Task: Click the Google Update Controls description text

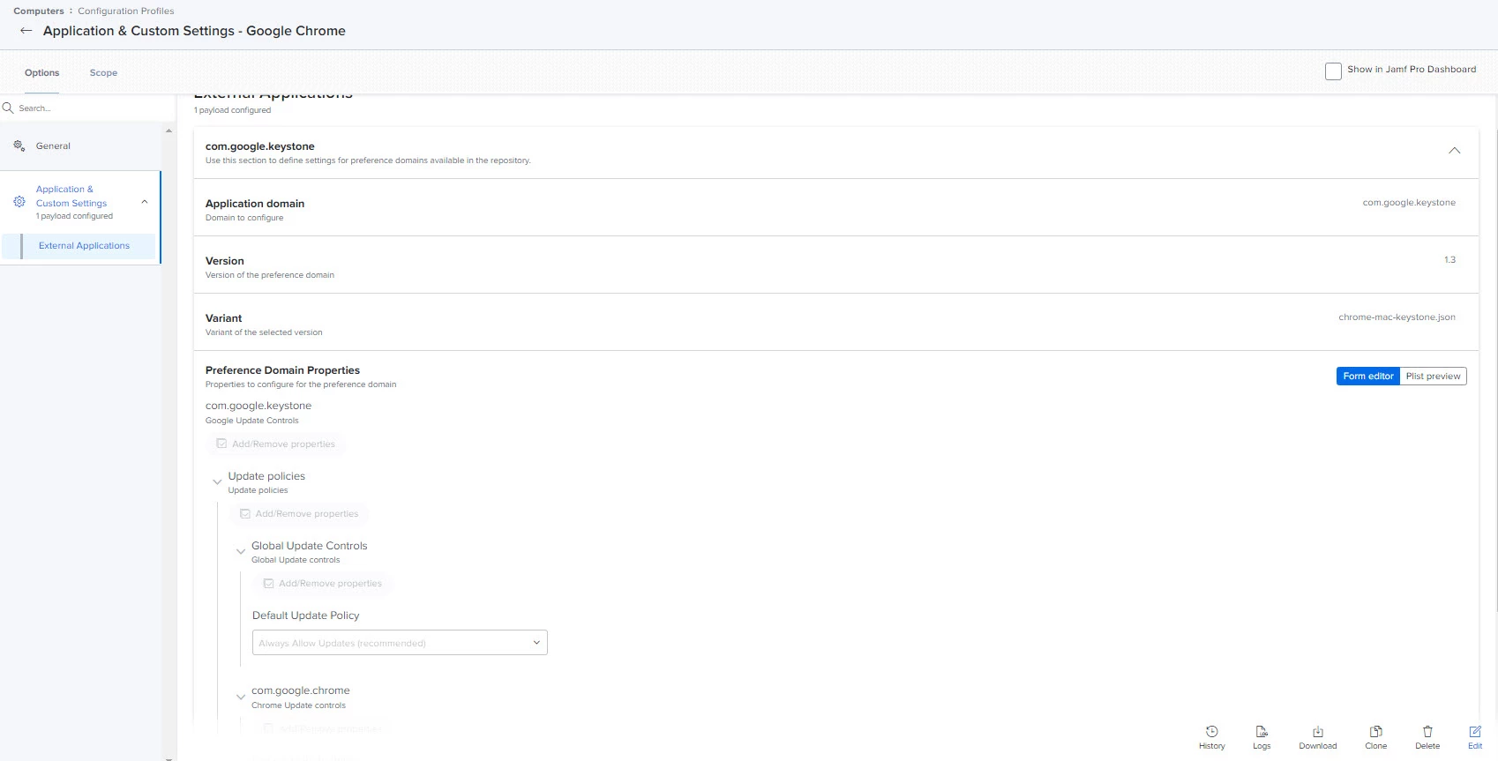Action: coord(252,421)
